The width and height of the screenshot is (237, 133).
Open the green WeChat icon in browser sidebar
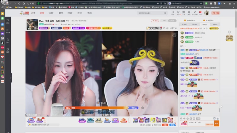2,18
